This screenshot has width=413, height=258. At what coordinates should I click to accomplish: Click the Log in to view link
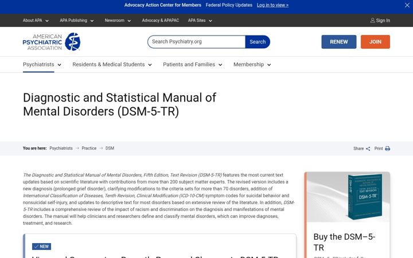[272, 5]
